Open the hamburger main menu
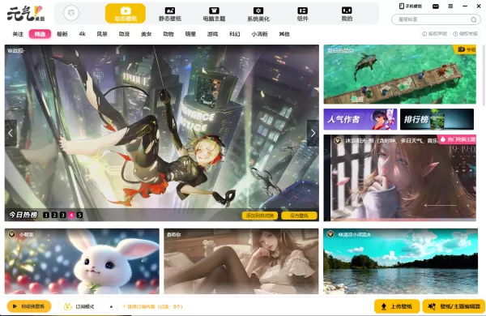The image size is (486, 316). 450,6
